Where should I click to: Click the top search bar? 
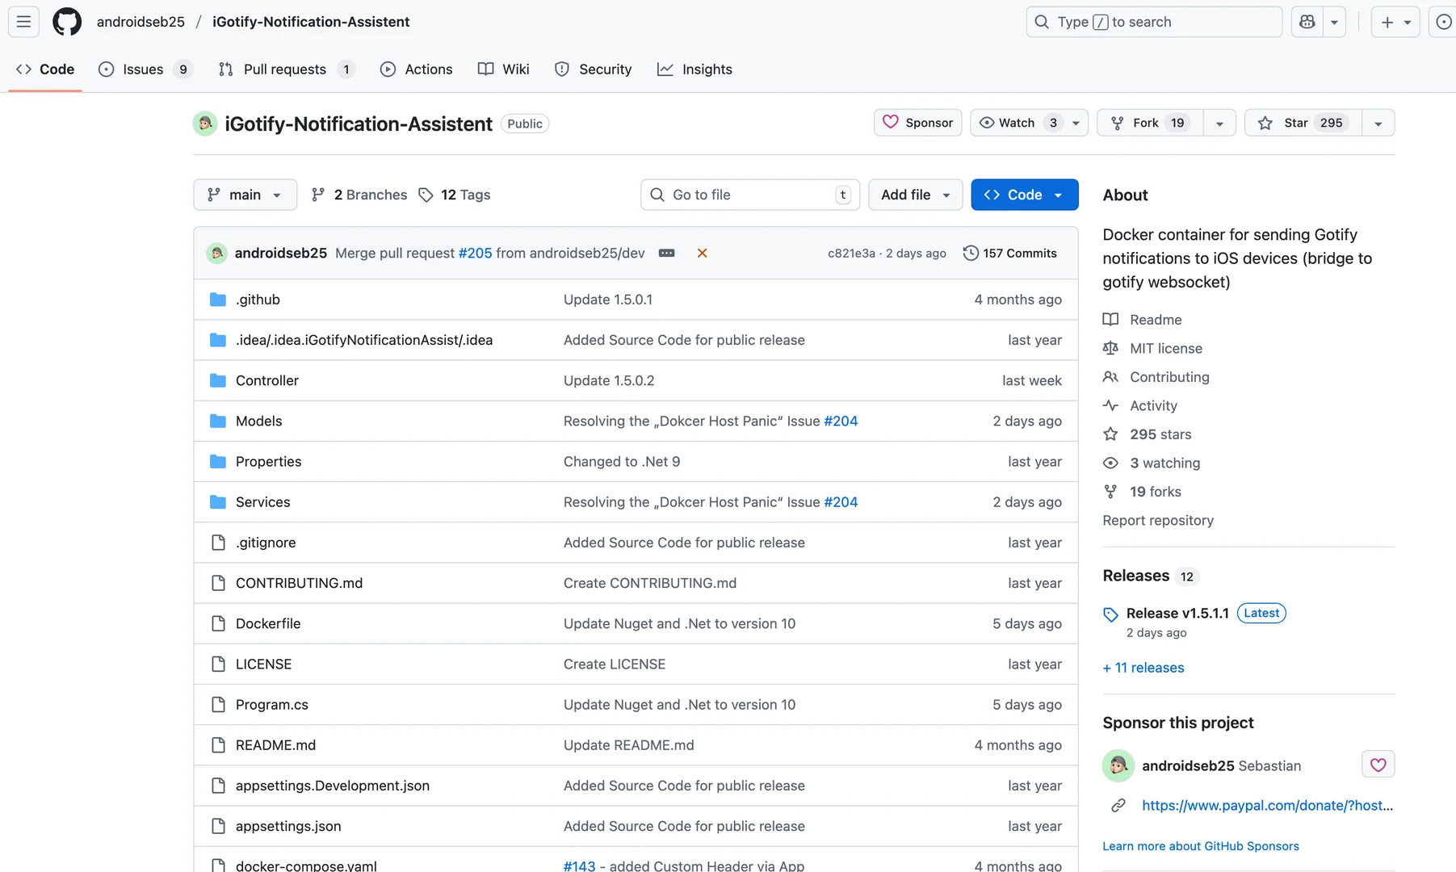(x=1154, y=22)
